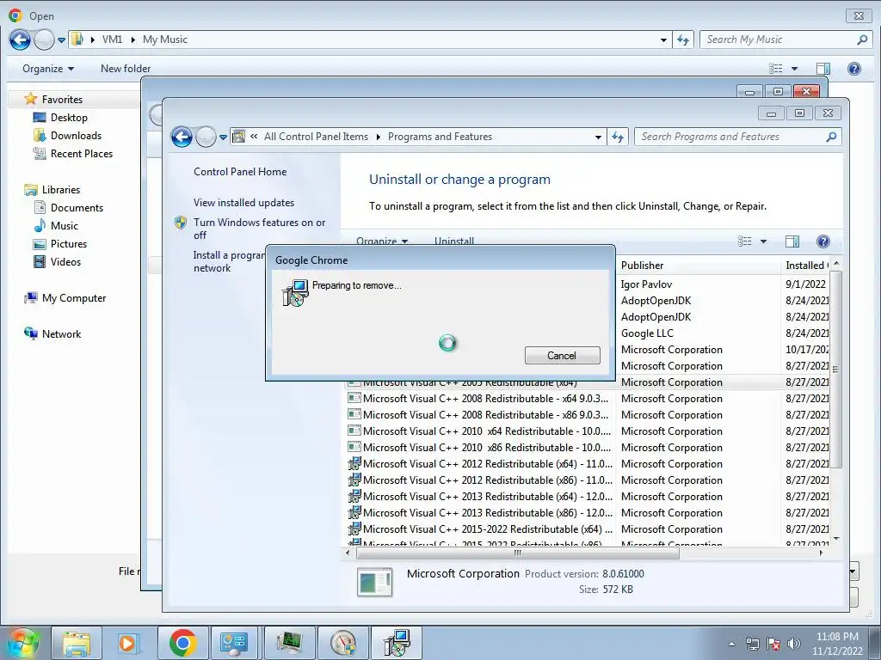The height and width of the screenshot is (660, 881).
Task: Open Windows Media Player from taskbar
Action: 129,643
